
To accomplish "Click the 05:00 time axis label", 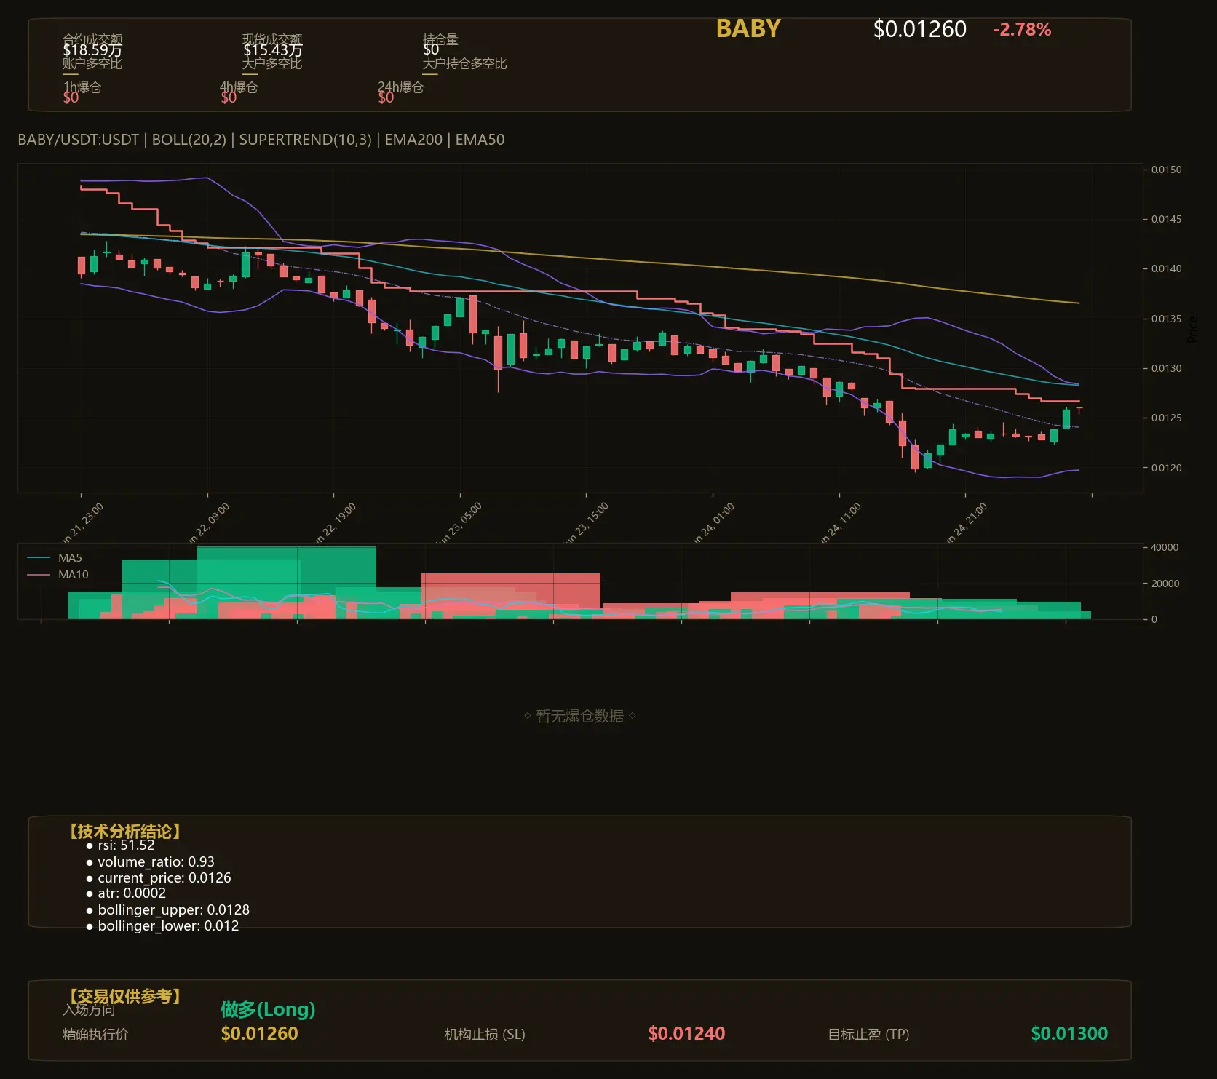I will [461, 524].
